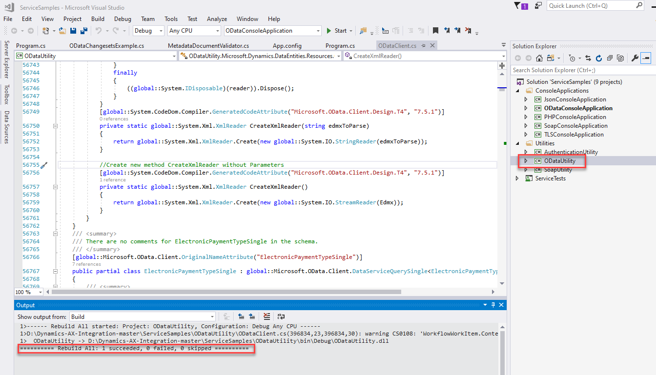The image size is (656, 375).
Task: Click the Navigate Backward toolbar icon
Action: pyautogui.click(x=14, y=31)
